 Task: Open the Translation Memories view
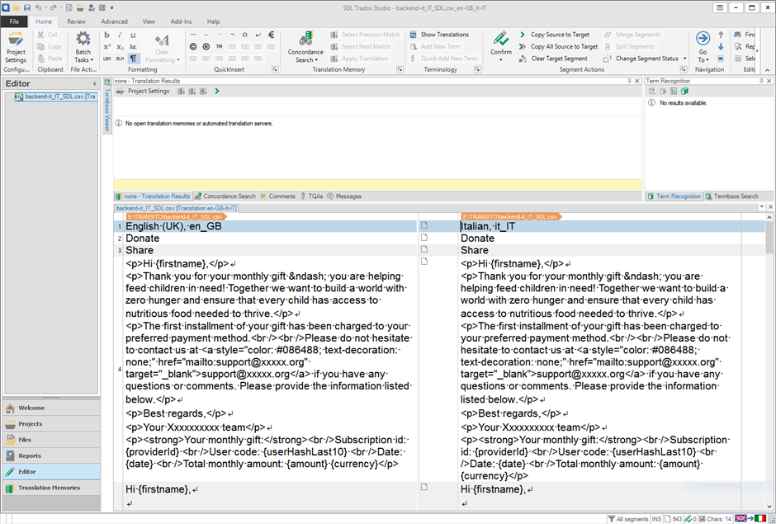[51, 488]
